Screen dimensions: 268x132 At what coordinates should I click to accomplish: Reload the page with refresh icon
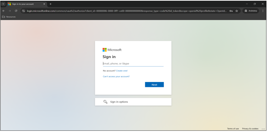click(x=16, y=11)
